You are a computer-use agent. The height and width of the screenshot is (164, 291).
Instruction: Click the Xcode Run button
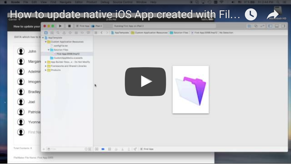60,26
